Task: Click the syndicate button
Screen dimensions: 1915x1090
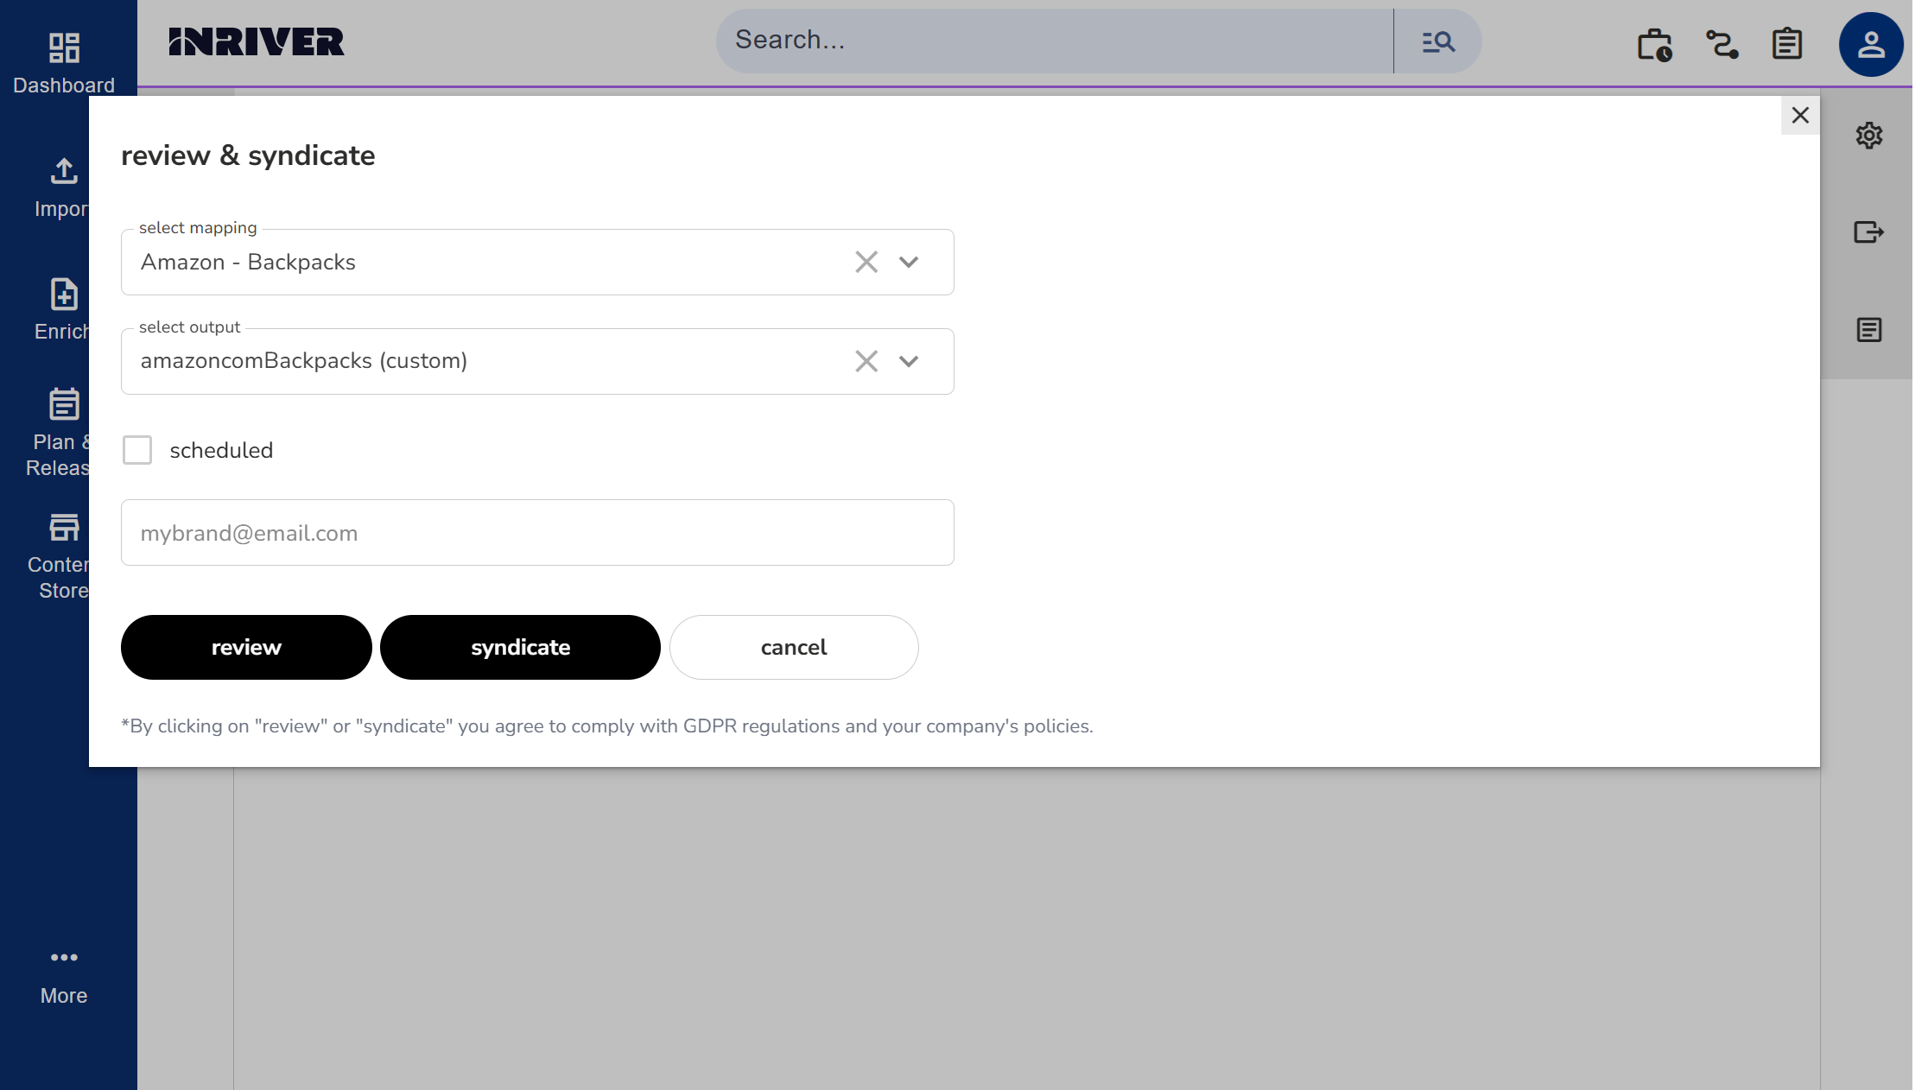Action: [520, 647]
